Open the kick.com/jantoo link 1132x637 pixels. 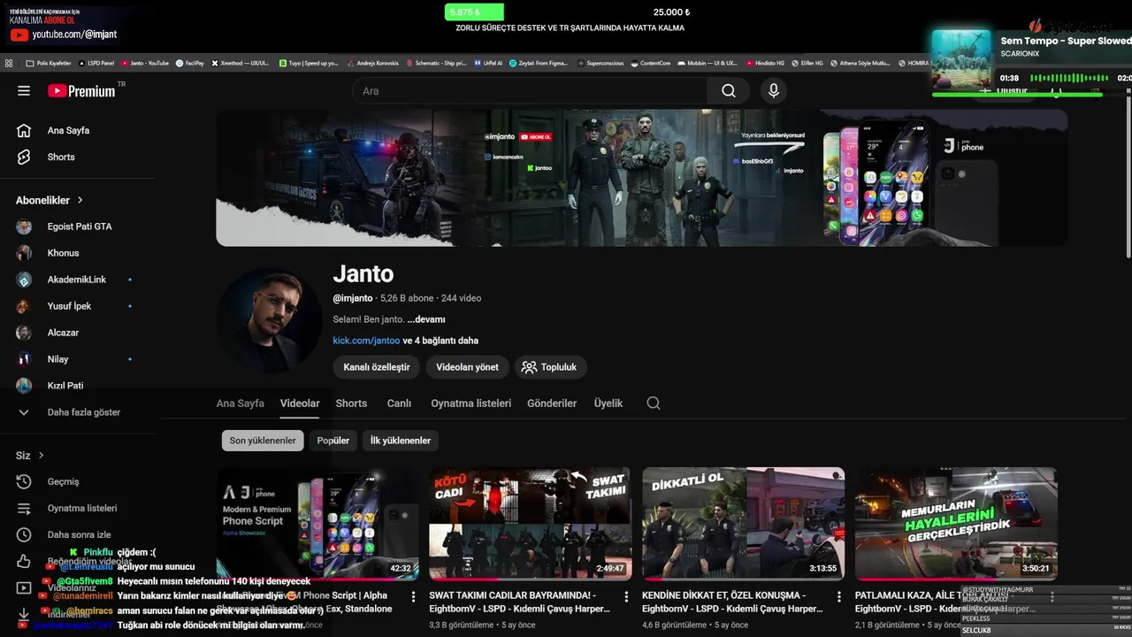coord(366,341)
